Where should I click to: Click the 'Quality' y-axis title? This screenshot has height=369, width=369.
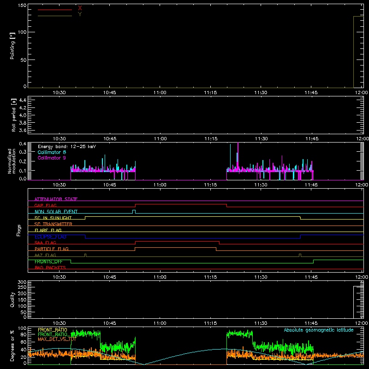click(x=12, y=299)
